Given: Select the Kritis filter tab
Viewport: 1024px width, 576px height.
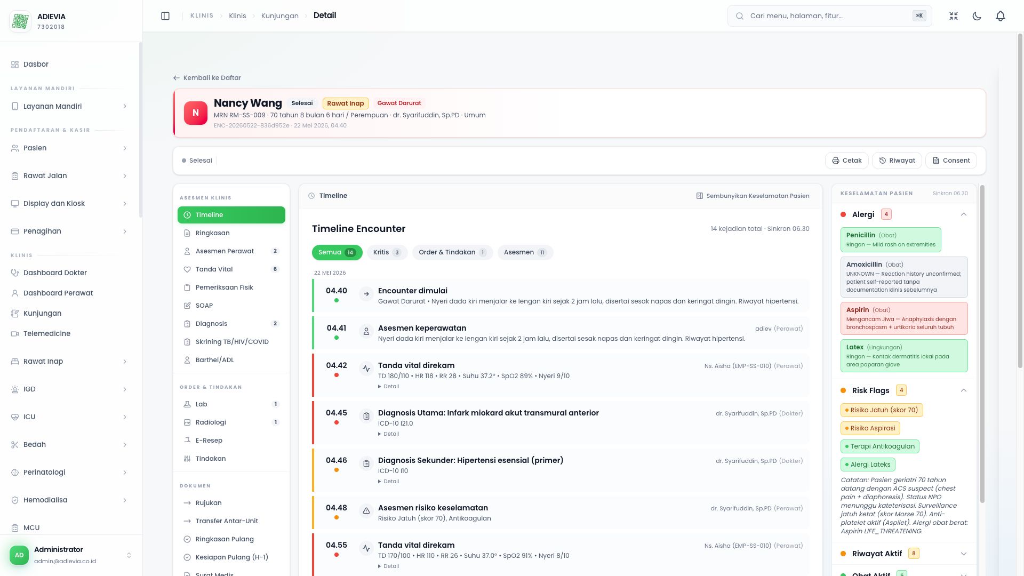Looking at the screenshot, I should (x=387, y=252).
